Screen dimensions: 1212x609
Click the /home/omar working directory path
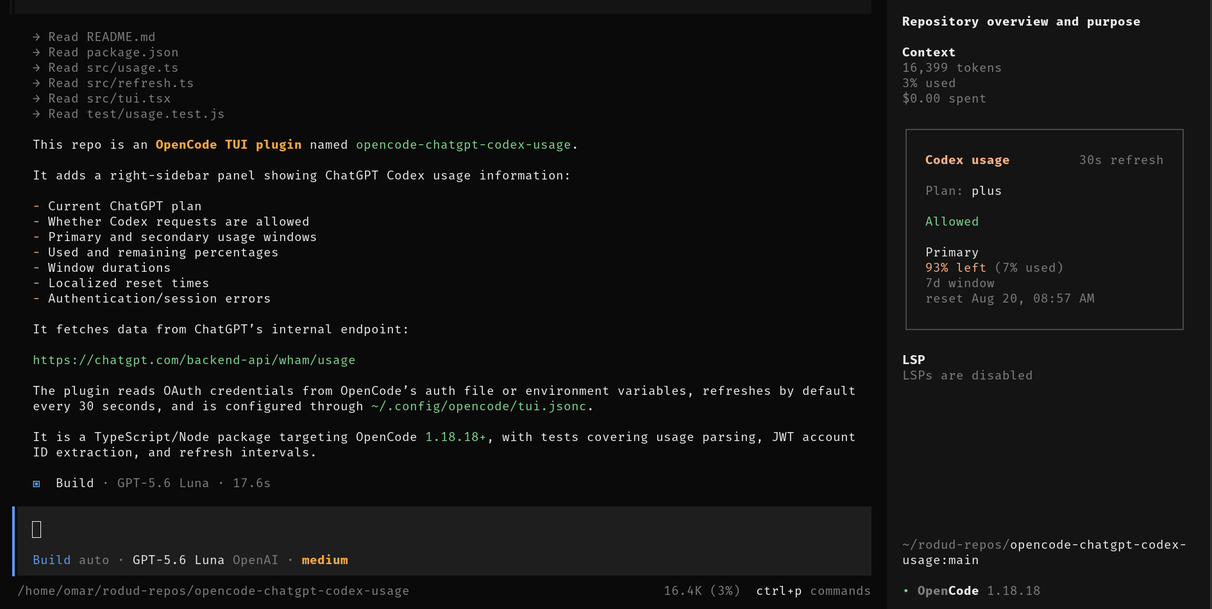pyautogui.click(x=214, y=591)
